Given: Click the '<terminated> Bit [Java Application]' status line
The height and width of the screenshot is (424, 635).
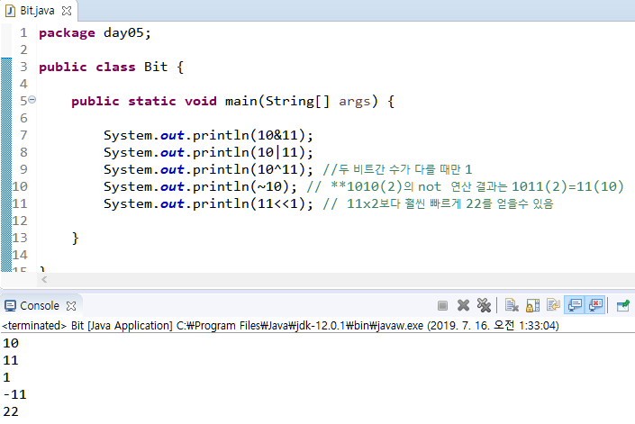Looking at the screenshot, I should (x=280, y=325).
